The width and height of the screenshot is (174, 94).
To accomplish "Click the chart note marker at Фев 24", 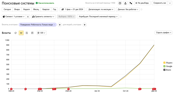I will [11, 89].
